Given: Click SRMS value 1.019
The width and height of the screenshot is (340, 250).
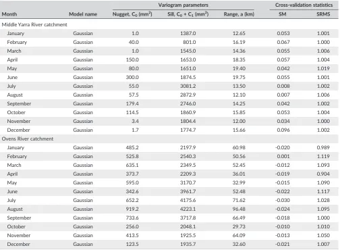Looking at the screenshot, I should 323,68.
